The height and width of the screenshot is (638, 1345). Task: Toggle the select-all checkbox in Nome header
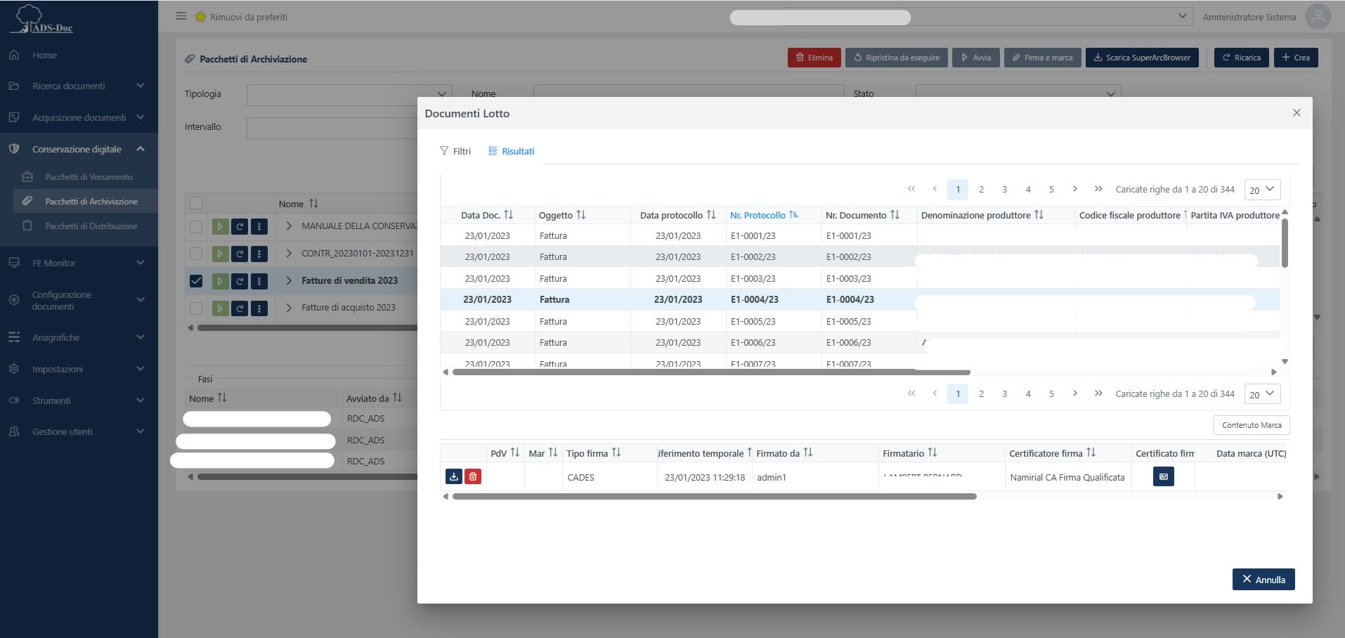(196, 204)
